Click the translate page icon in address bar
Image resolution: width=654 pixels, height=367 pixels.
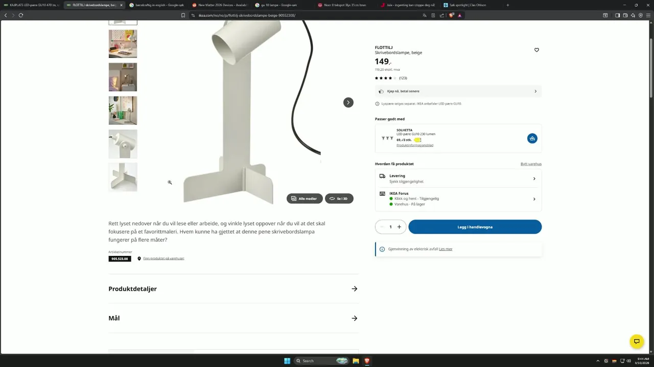tap(425, 15)
